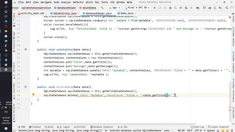
Task: Click the Search Everywhere magnifier icon
Action: 227,8
